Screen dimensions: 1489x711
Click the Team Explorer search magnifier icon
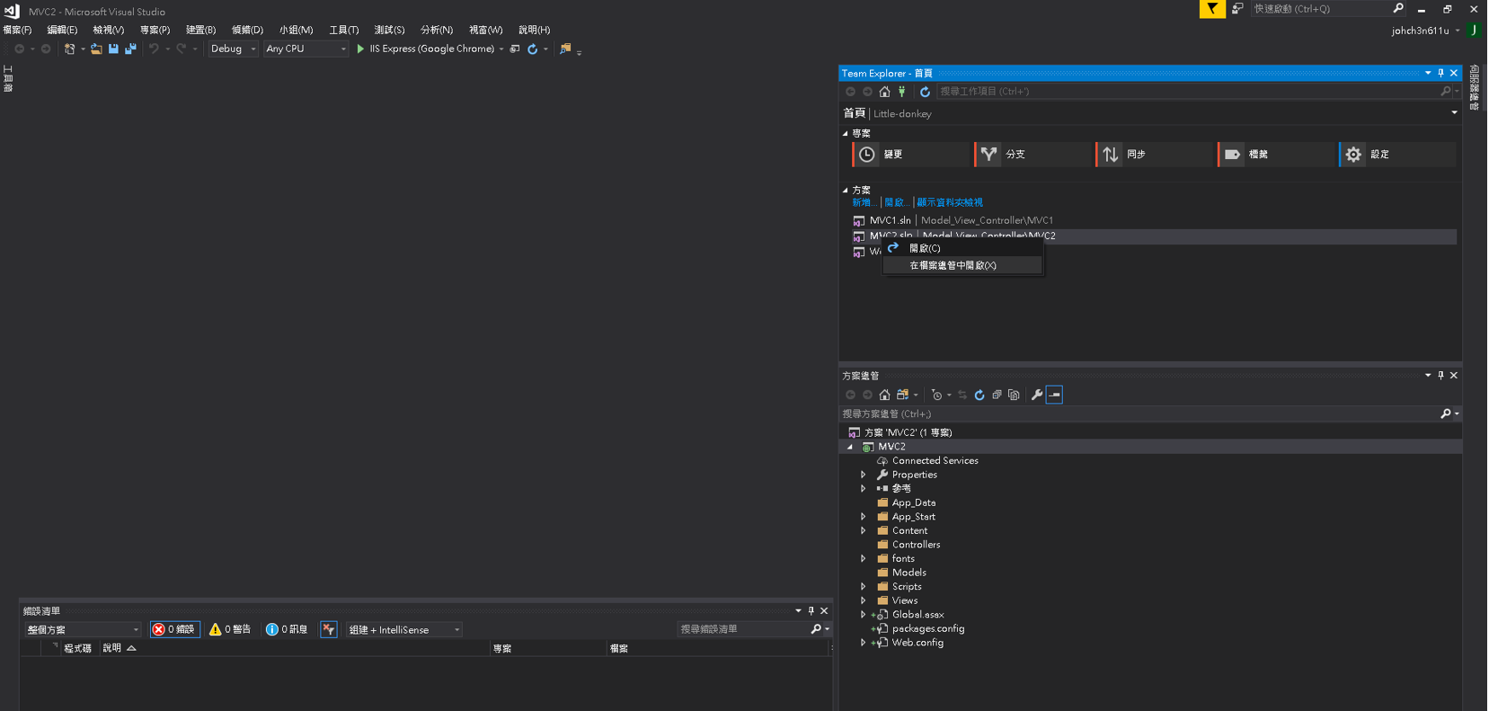(1446, 92)
